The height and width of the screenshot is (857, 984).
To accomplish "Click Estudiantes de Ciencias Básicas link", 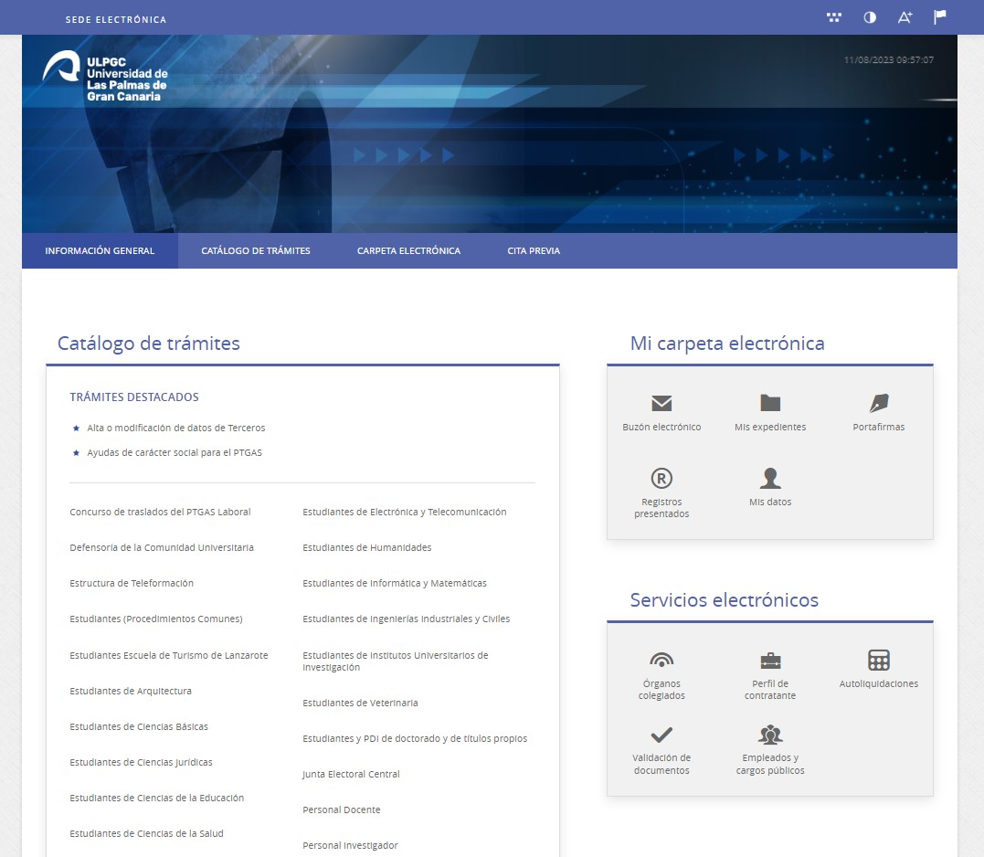I will [x=139, y=726].
